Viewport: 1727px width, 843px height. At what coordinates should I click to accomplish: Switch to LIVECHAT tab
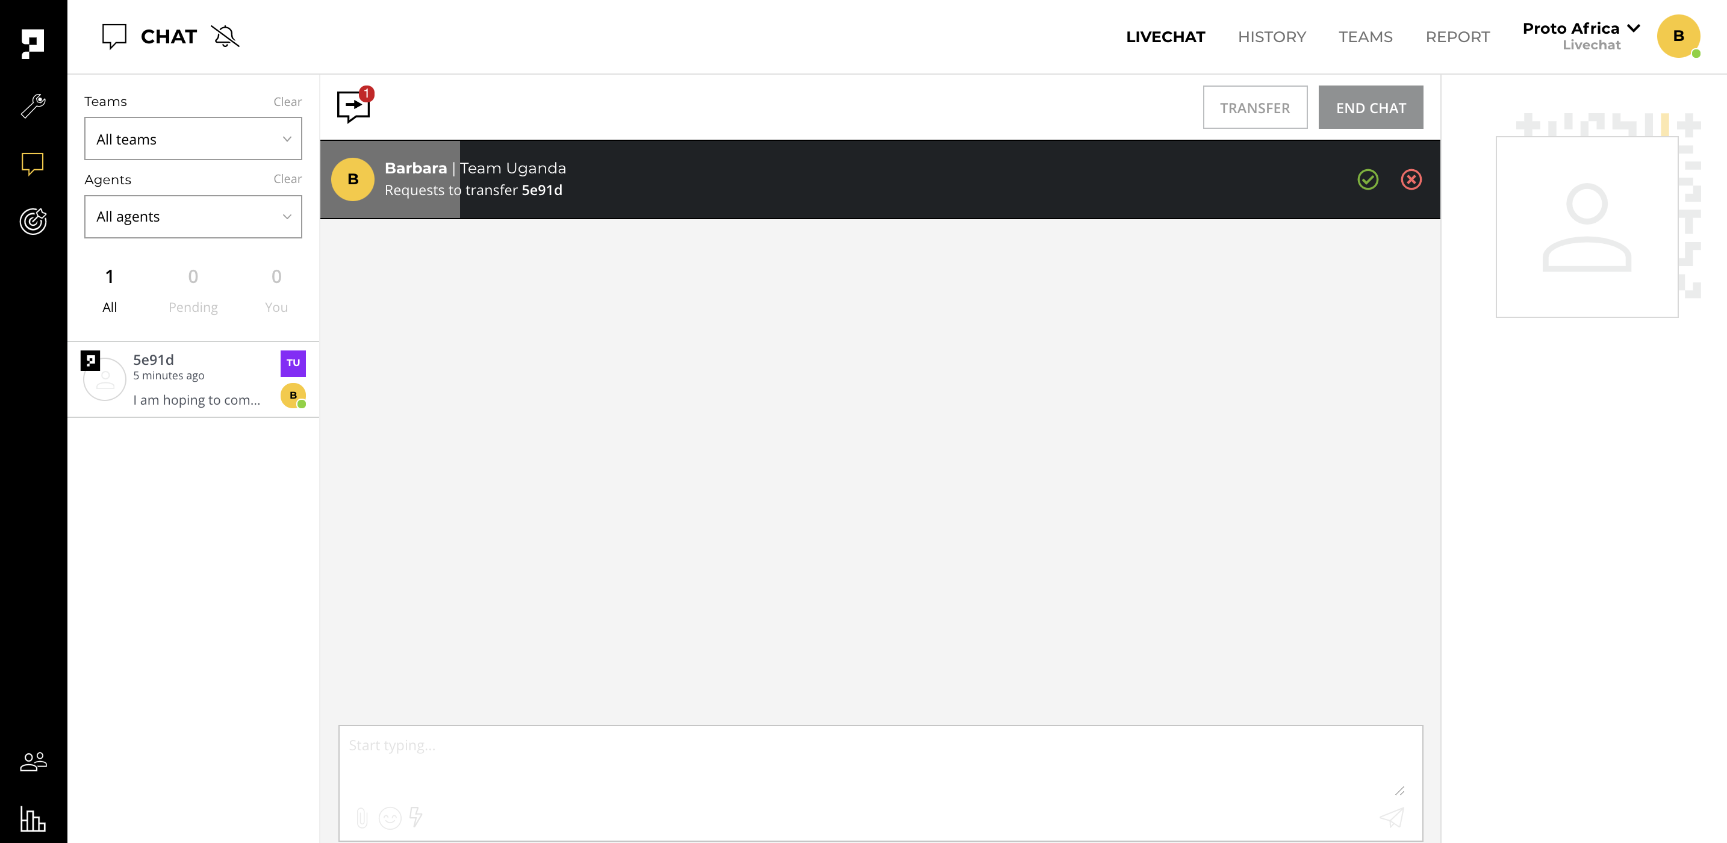coord(1165,37)
